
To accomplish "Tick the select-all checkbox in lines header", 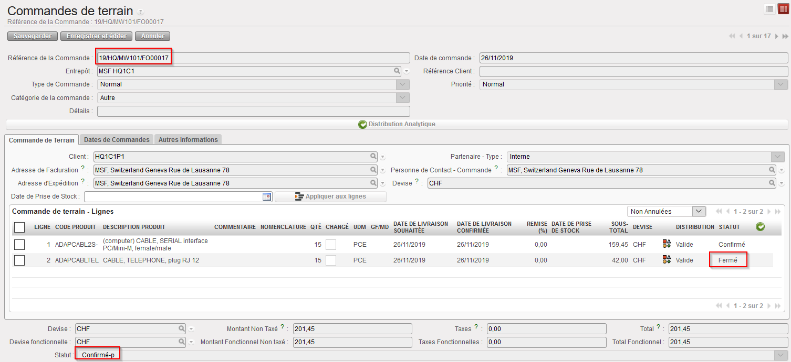I will click(19, 227).
